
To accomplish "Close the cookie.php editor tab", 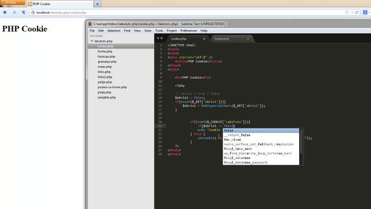I will pos(204,39).
